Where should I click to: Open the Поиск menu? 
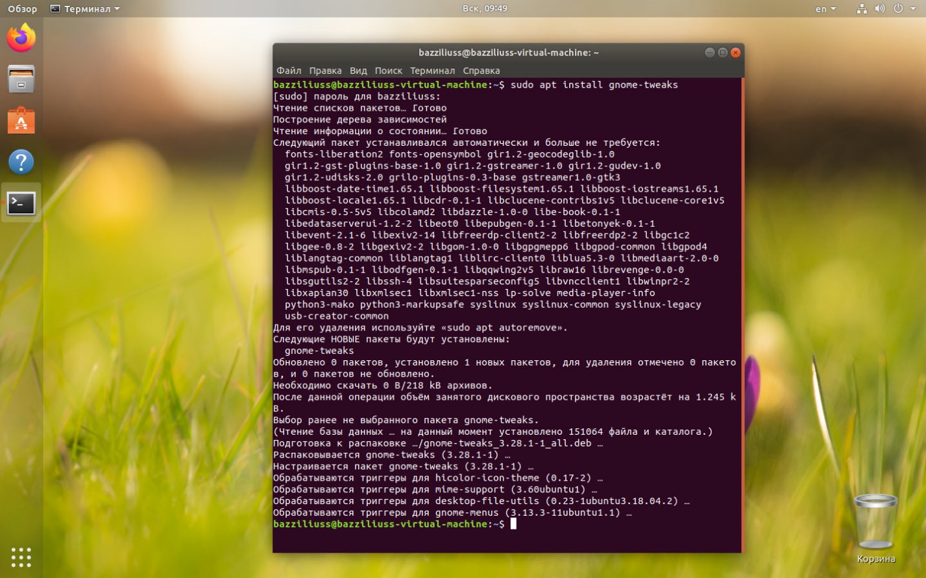pos(388,71)
